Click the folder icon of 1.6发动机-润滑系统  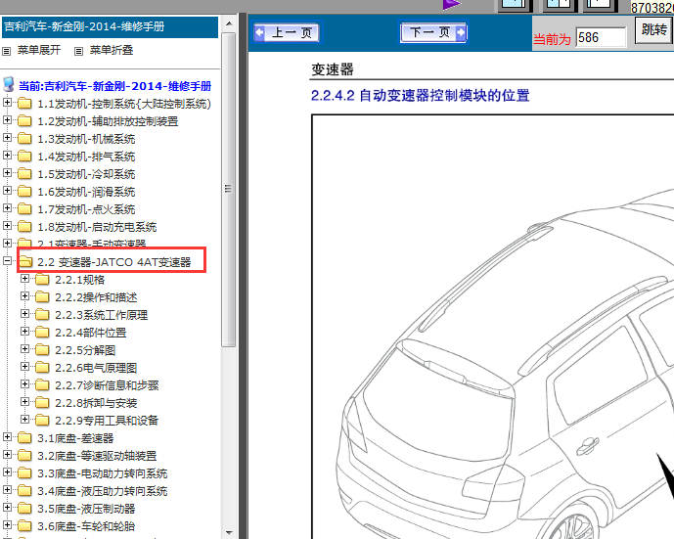(24, 192)
